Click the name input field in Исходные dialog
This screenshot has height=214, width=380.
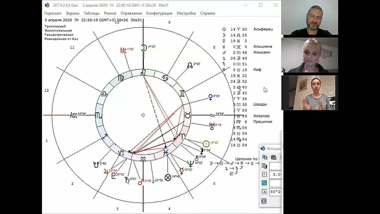tap(275, 166)
